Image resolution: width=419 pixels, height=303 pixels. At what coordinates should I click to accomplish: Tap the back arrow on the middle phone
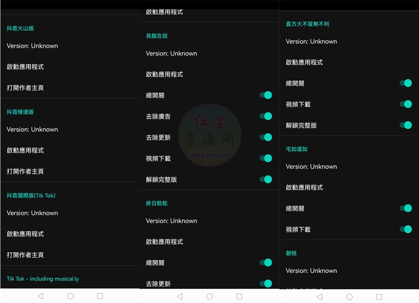coord(180,296)
